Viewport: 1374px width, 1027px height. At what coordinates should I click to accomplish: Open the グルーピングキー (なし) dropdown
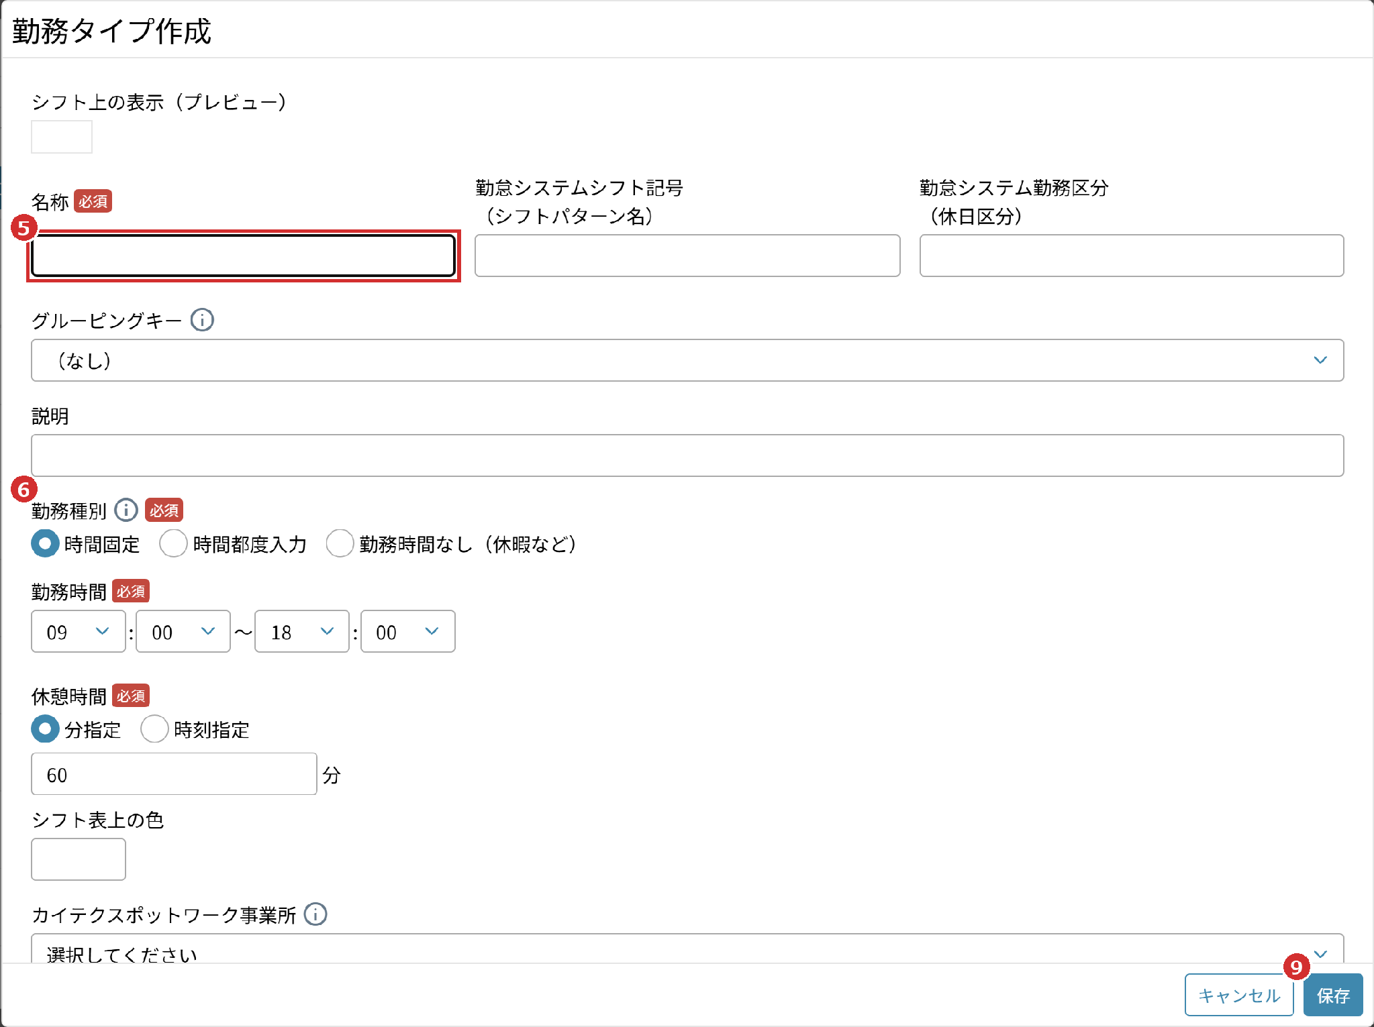(x=687, y=360)
